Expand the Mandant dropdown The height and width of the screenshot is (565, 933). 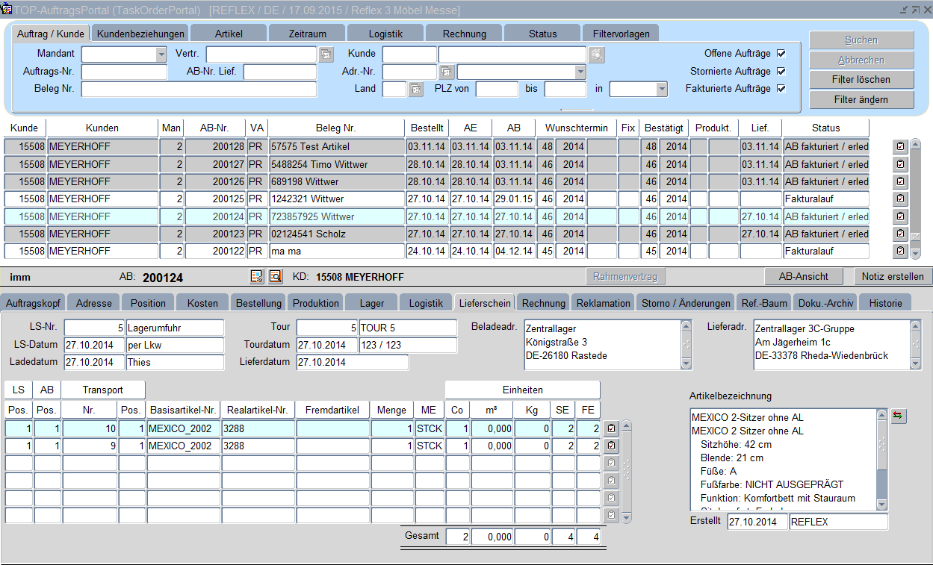[161, 54]
